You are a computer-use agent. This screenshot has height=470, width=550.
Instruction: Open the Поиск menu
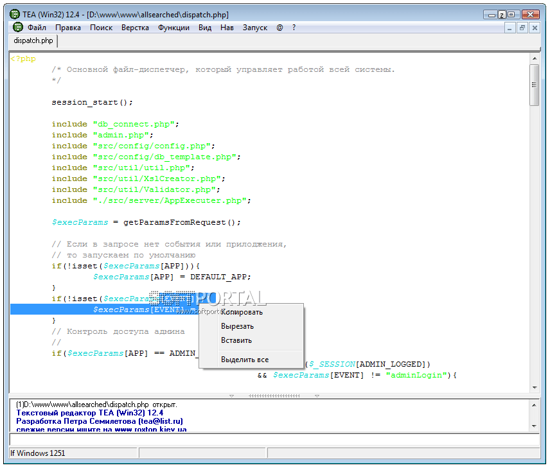click(x=101, y=28)
